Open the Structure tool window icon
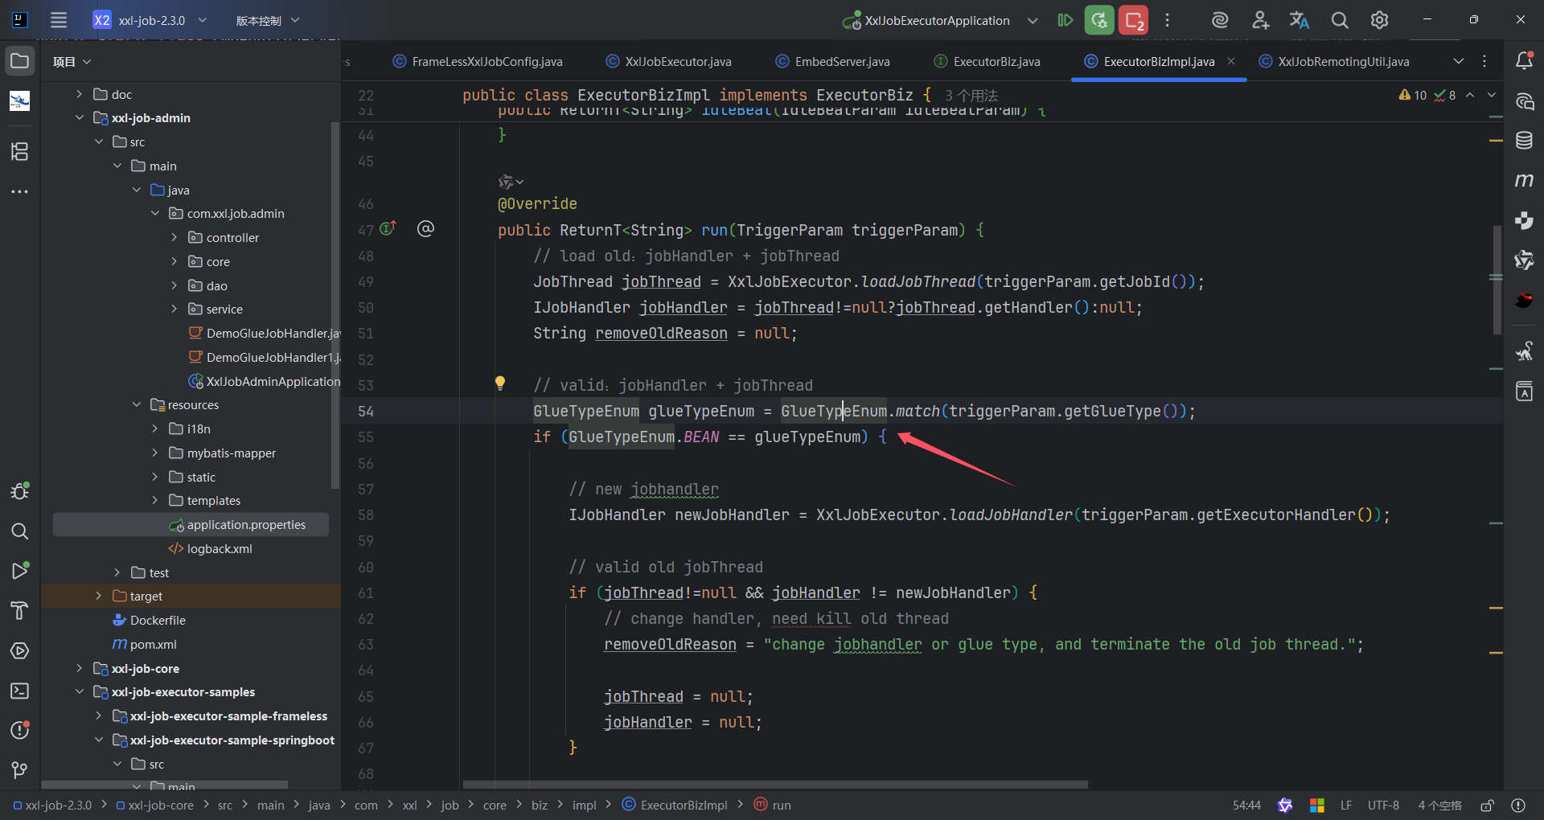1544x820 pixels. (x=20, y=151)
